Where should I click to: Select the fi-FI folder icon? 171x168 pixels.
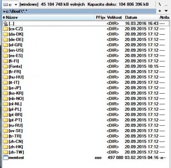[x=6, y=61]
